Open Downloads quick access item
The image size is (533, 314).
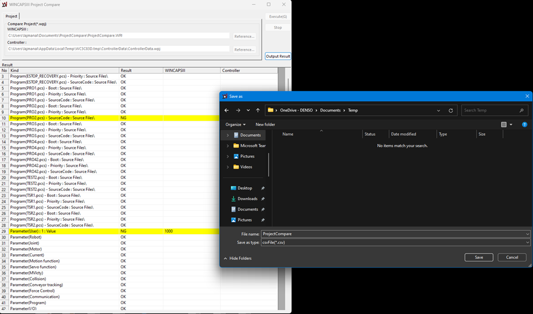[244, 199]
